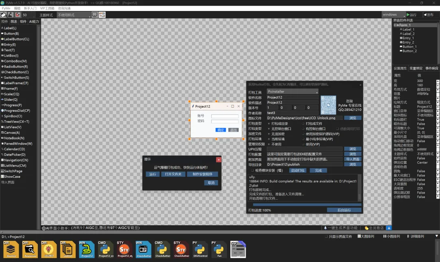
Task: Select the Fun PY file icon
Action: pos(219,249)
